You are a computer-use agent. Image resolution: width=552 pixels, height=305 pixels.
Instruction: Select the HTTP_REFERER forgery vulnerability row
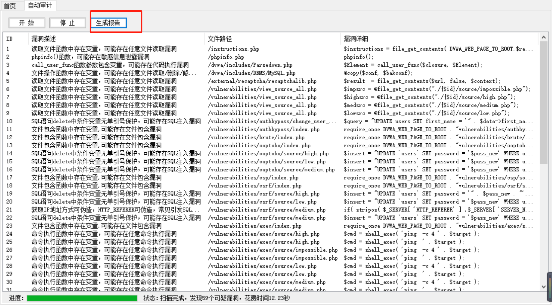[134, 210]
